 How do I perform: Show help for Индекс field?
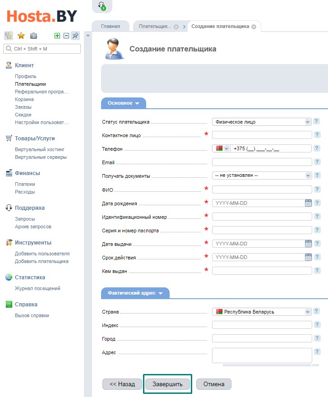tap(317, 324)
